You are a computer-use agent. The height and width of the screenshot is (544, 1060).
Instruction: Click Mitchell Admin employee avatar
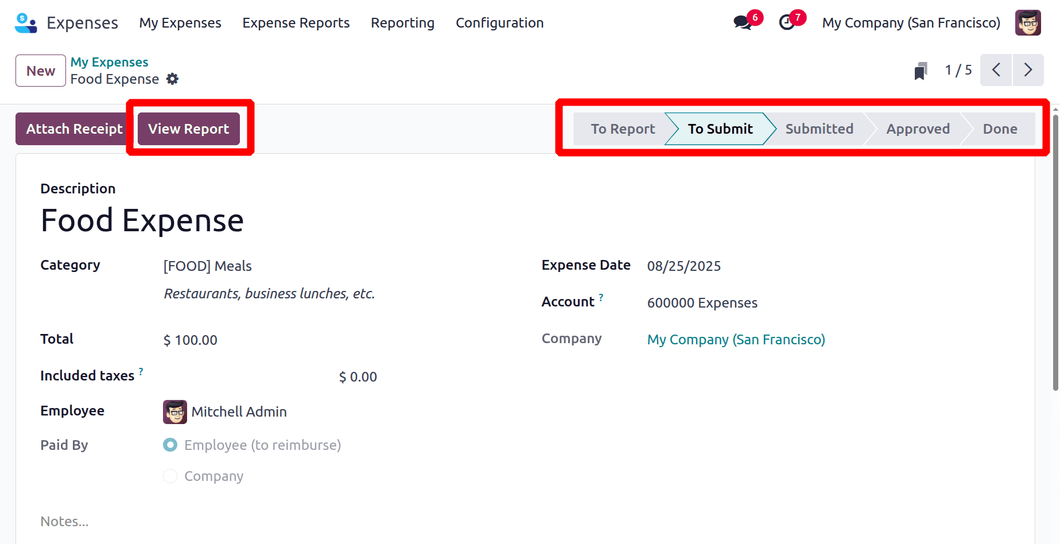tap(175, 412)
